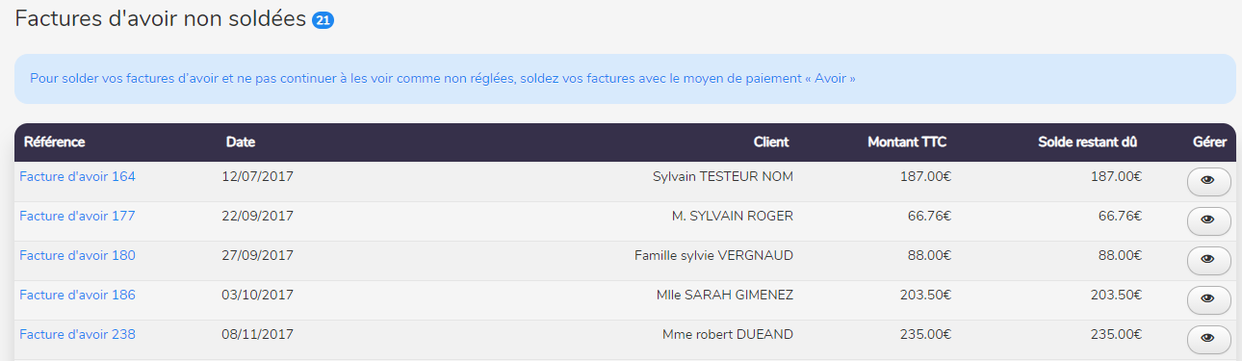View Facture d'avoir 238 using eye button
This screenshot has height=361, width=1242.
tap(1208, 340)
